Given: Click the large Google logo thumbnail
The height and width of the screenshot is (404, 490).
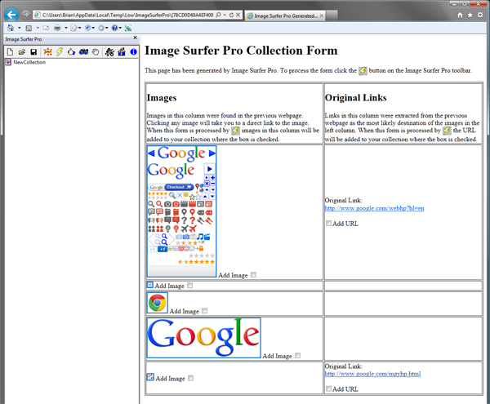Looking at the screenshot, I should click(203, 337).
